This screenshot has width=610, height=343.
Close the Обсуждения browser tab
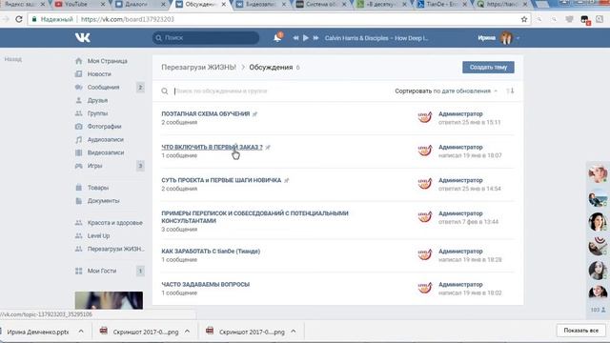[224, 4]
